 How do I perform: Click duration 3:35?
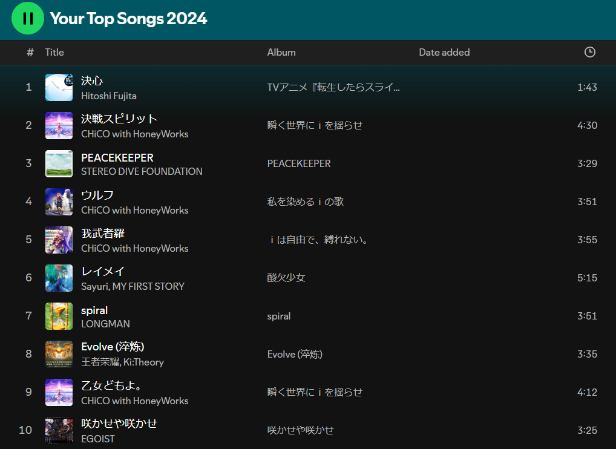[587, 354]
